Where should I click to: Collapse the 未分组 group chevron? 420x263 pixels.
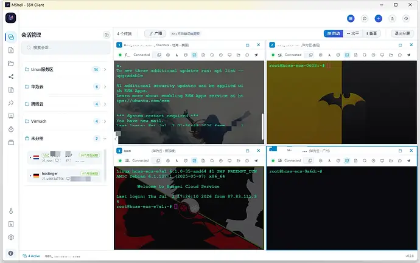point(105,138)
